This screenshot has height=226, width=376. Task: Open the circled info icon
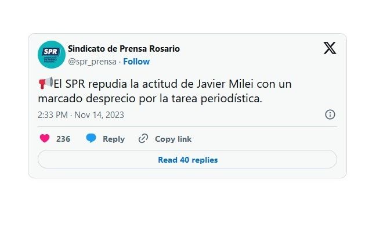coord(330,114)
